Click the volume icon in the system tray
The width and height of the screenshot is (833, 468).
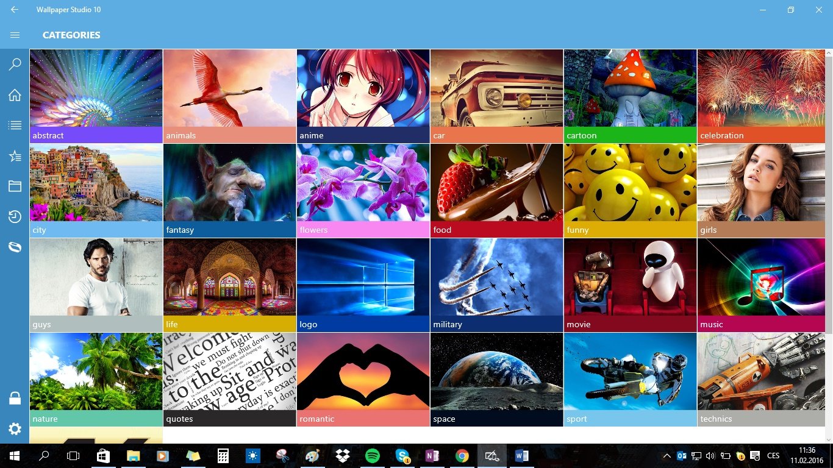pos(710,456)
